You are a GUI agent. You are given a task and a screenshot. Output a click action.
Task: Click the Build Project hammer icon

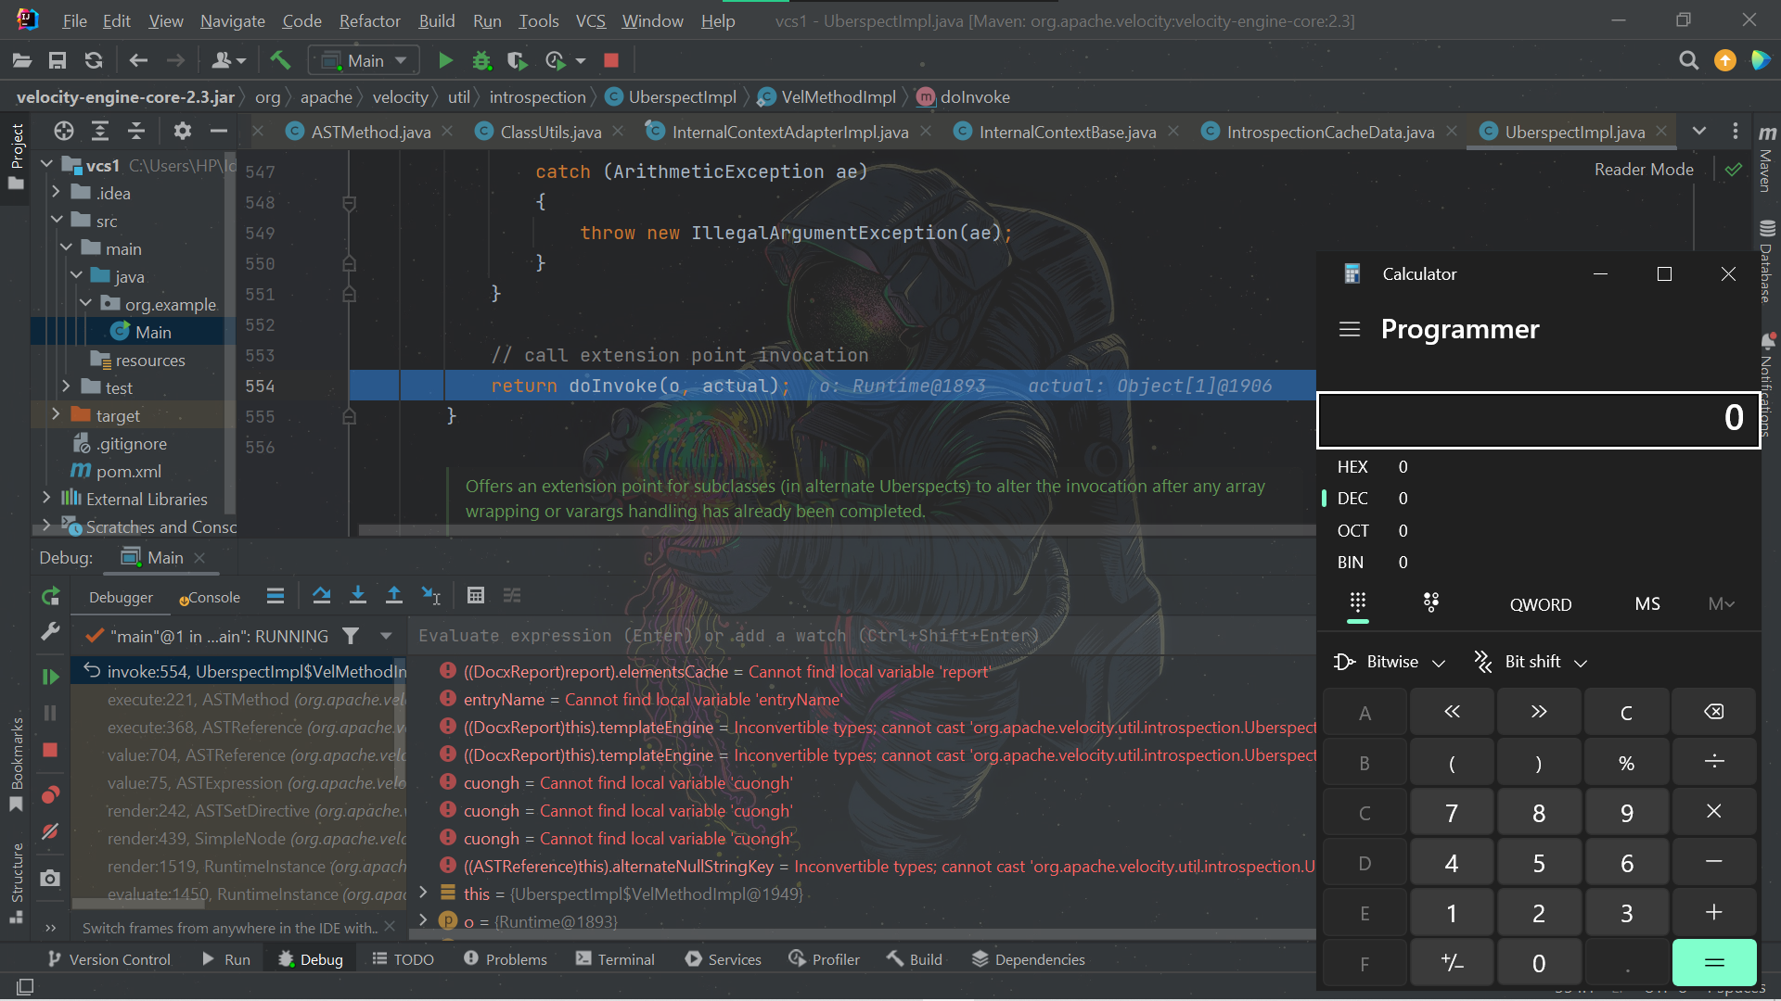point(280,61)
